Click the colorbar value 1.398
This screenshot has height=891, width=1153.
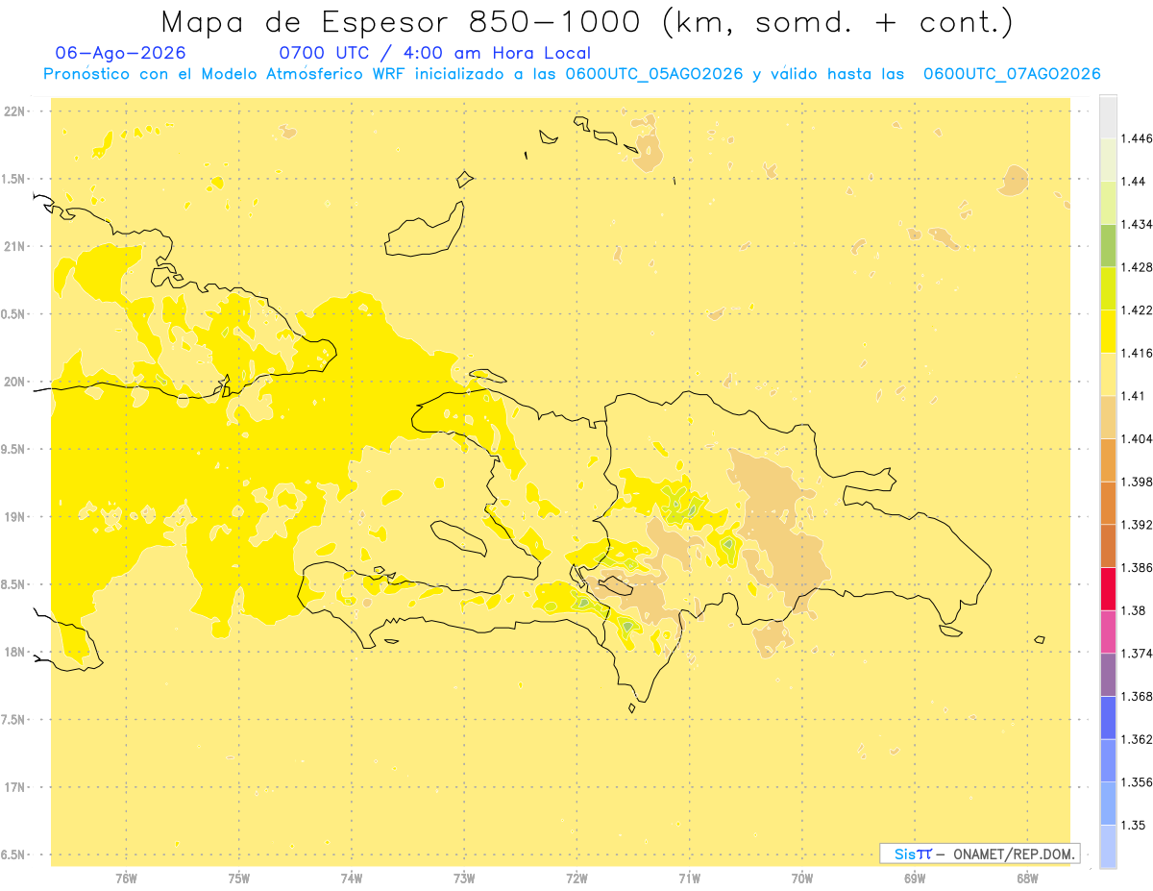point(1137,482)
